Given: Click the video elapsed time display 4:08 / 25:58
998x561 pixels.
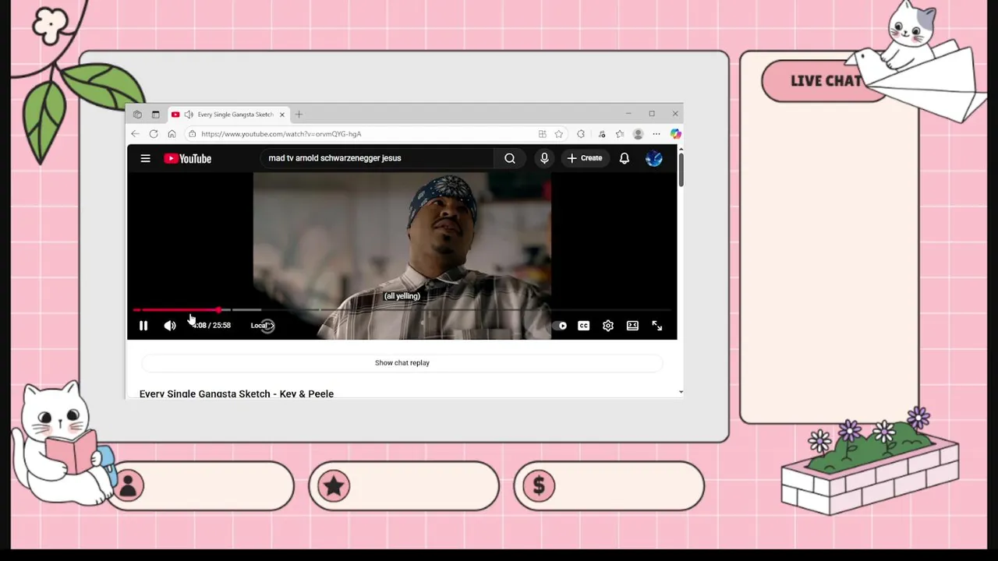Looking at the screenshot, I should point(211,326).
